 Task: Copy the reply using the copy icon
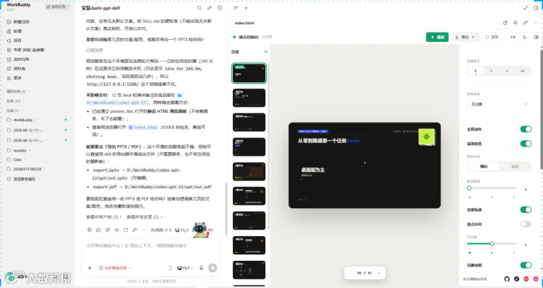point(89,230)
